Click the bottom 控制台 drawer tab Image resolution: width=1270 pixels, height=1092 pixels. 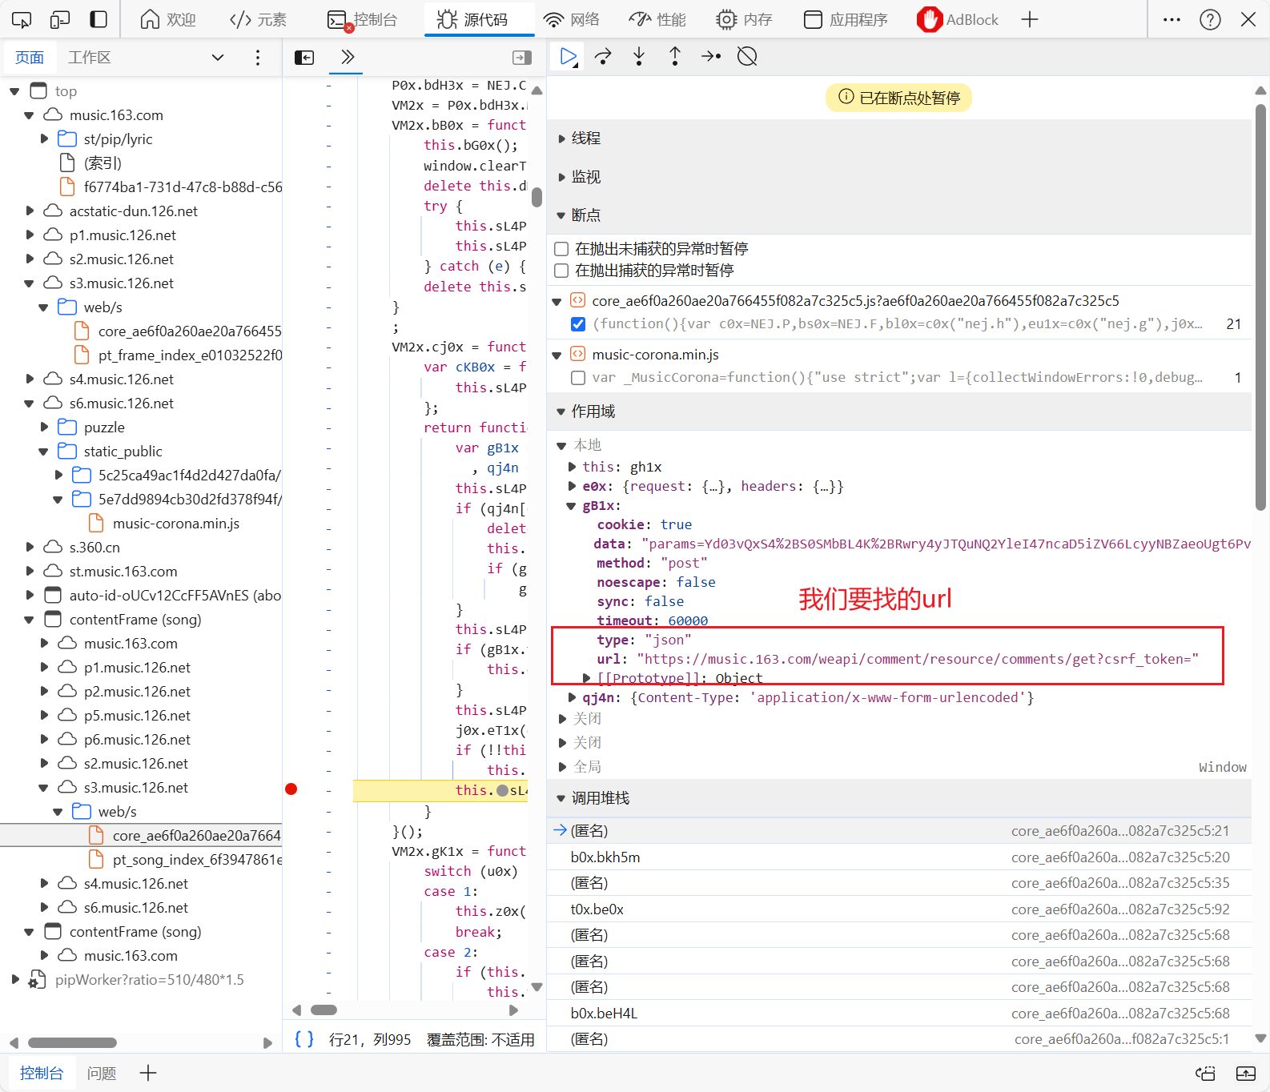(42, 1073)
